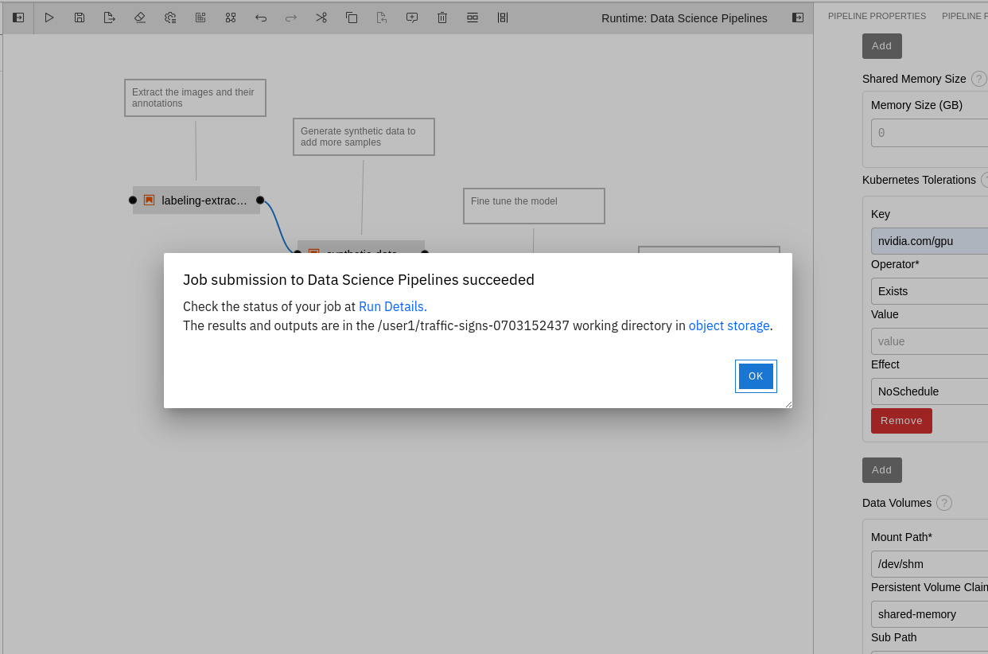Toggle the left palette panel icon
Image resolution: width=988 pixels, height=654 pixels.
[18, 18]
